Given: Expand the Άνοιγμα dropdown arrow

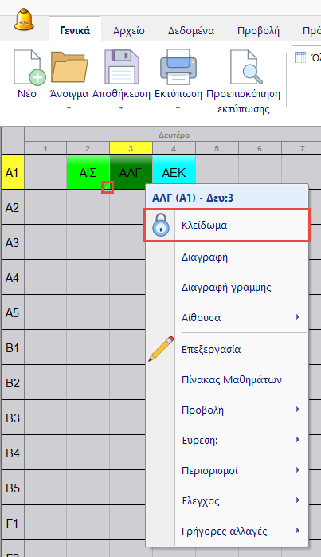Looking at the screenshot, I should (69, 108).
